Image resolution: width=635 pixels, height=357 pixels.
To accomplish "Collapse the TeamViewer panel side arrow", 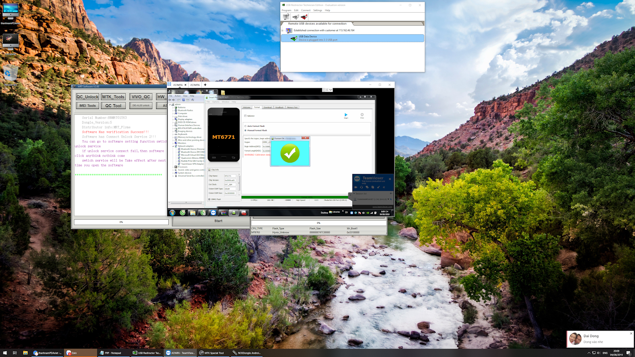I will point(350,194).
